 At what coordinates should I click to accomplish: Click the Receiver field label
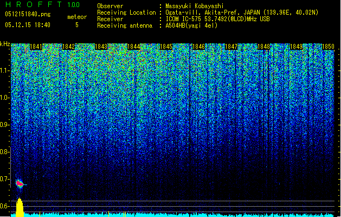coord(110,19)
